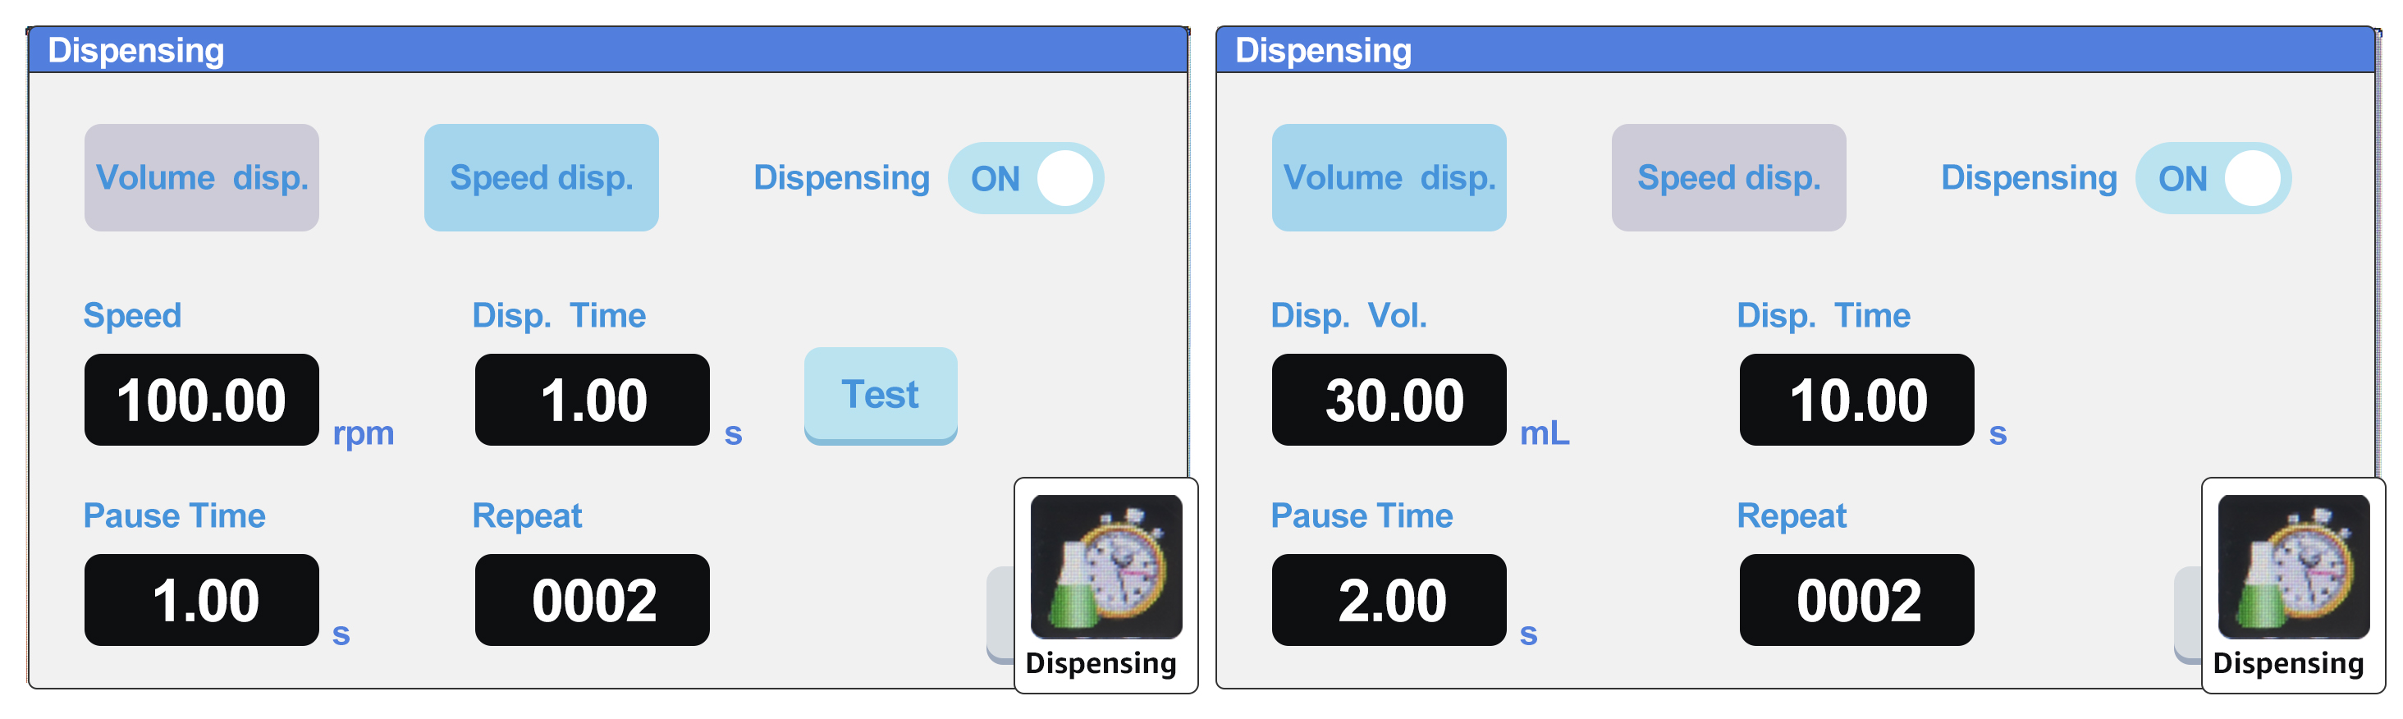The image size is (2403, 719).
Task: Click the Pause Time field showing 1.00
Action: tap(202, 600)
